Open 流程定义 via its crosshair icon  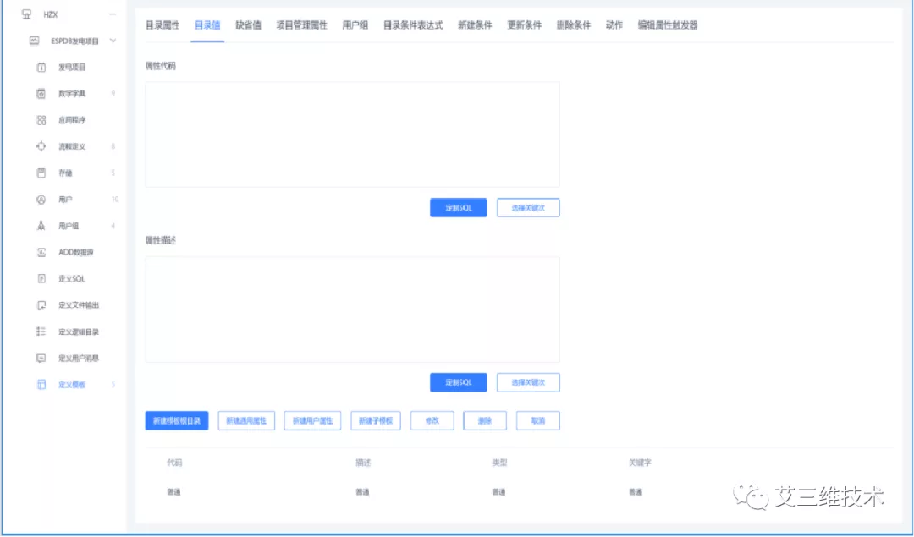[41, 147]
